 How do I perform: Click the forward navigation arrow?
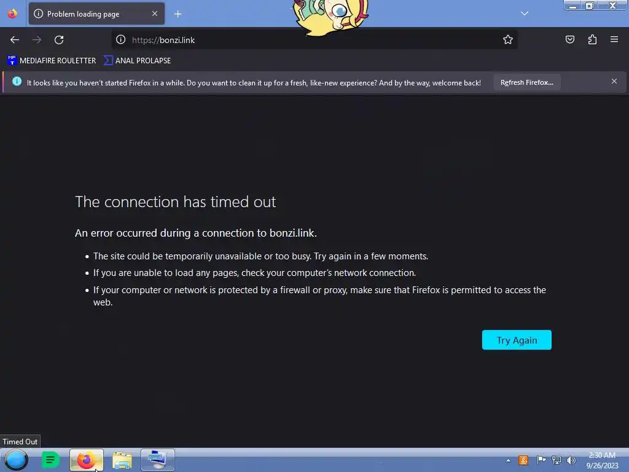click(x=37, y=40)
